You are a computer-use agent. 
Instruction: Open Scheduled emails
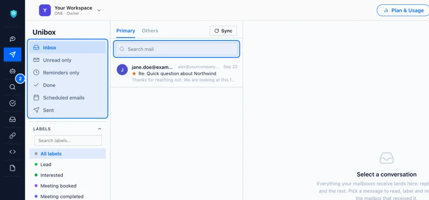pos(68,98)
